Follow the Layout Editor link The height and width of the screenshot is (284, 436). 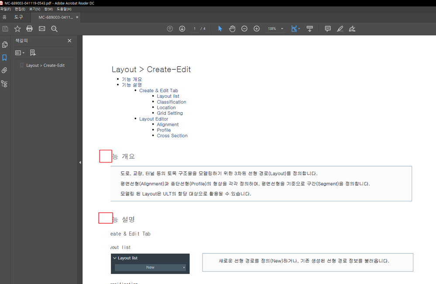pyautogui.click(x=154, y=119)
